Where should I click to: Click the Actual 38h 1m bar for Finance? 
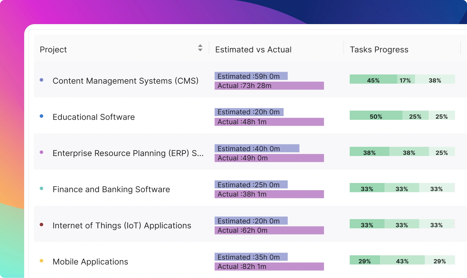pos(269,194)
